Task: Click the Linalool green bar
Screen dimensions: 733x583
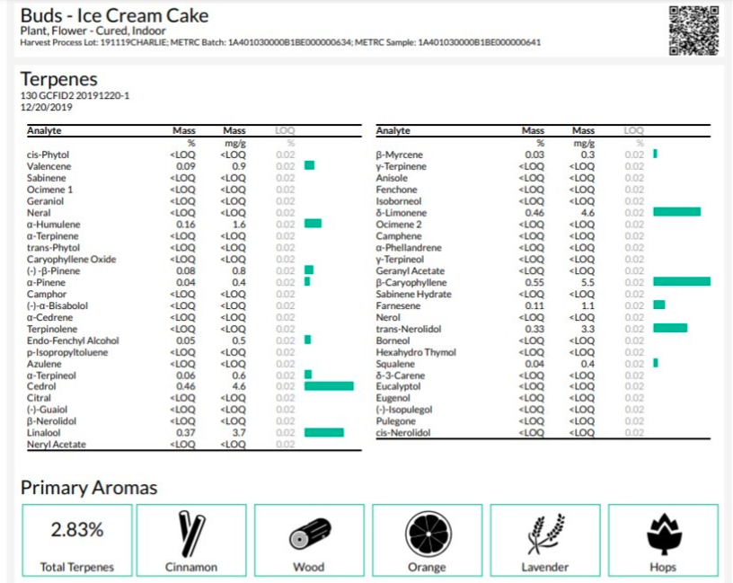Action: tap(323, 432)
